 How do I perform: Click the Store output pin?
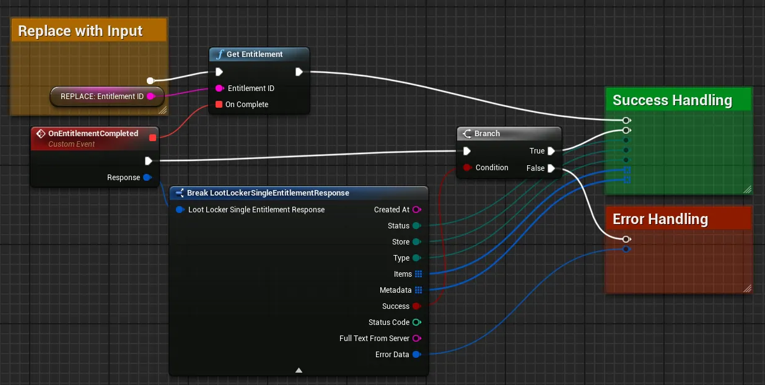click(x=417, y=242)
